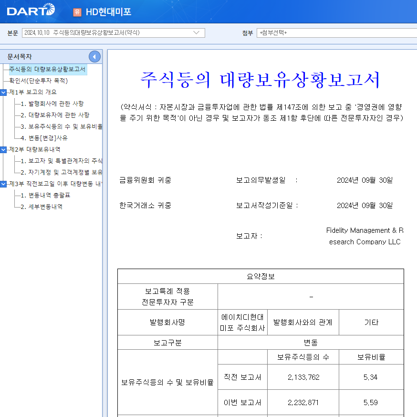
Task: Click the 보유주식등의 수 column header
Action: [x=303, y=357]
